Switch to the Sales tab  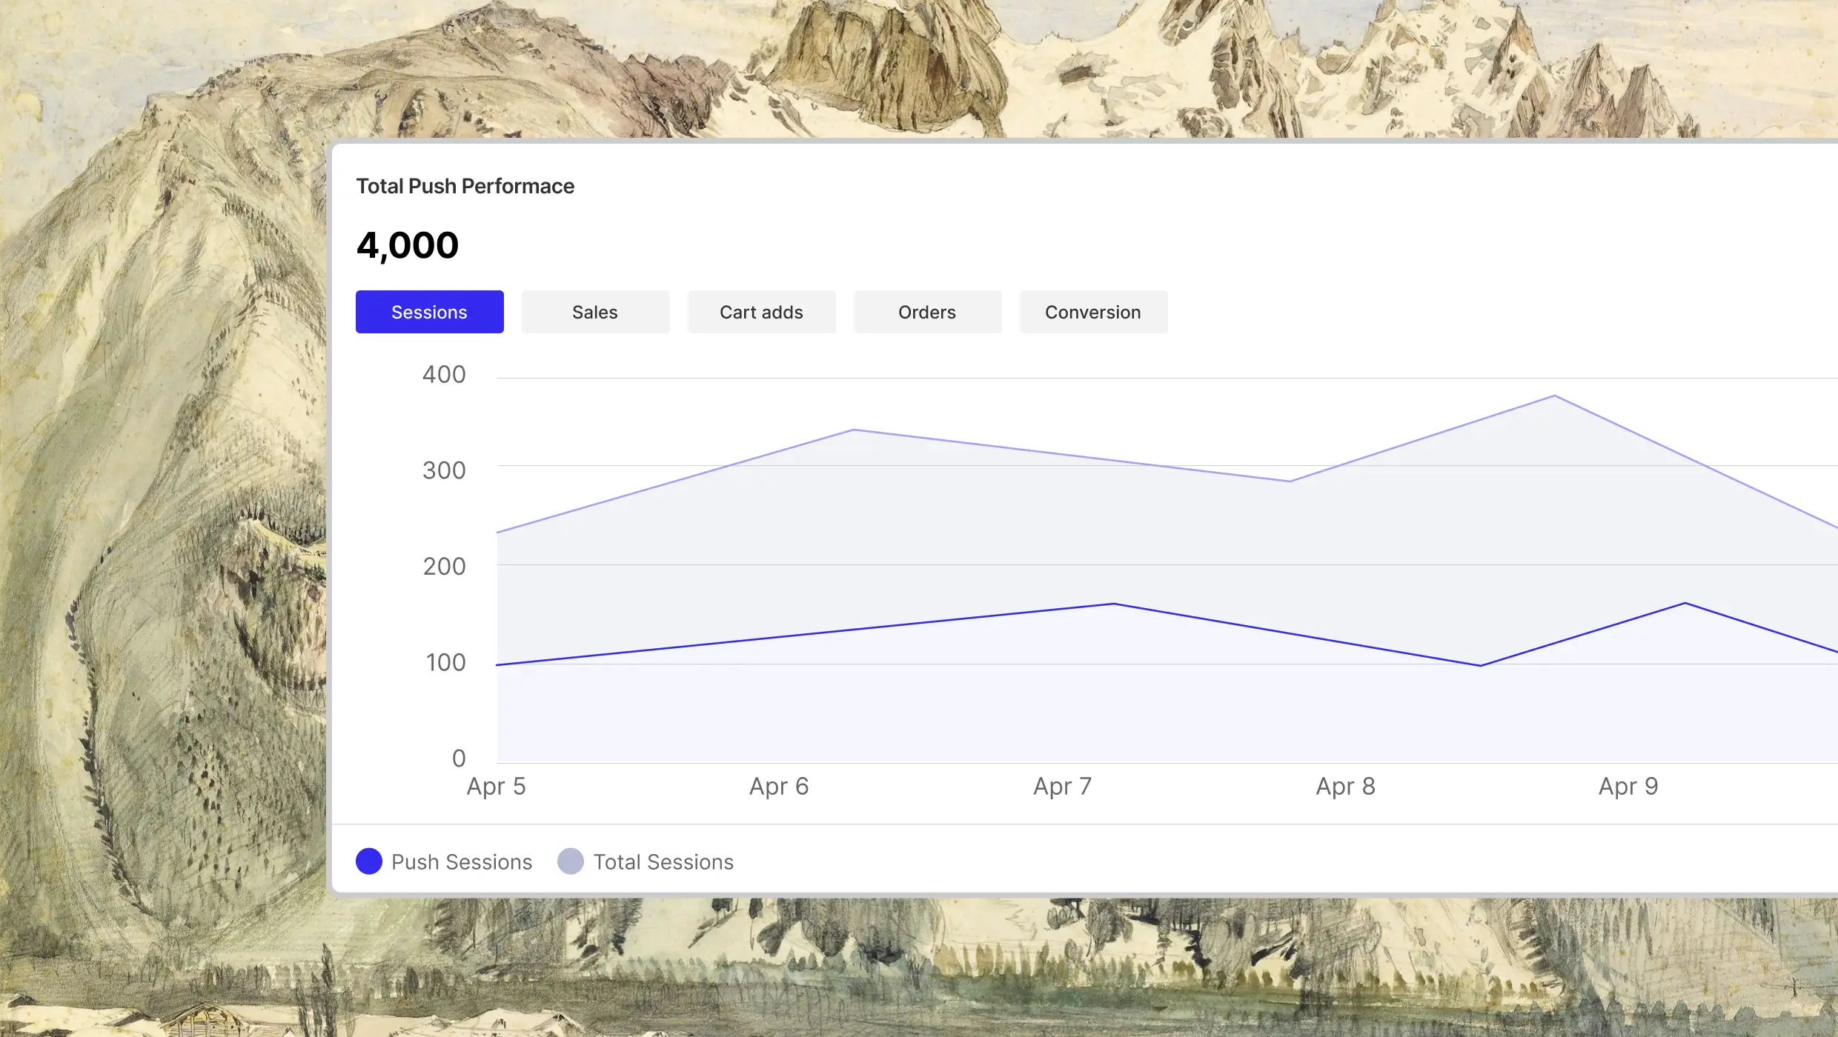pos(595,312)
